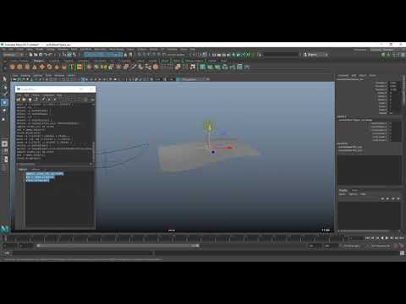Open the Channel Box Channels menu
Viewport: 406px width, 304px height.
[x=343, y=75]
